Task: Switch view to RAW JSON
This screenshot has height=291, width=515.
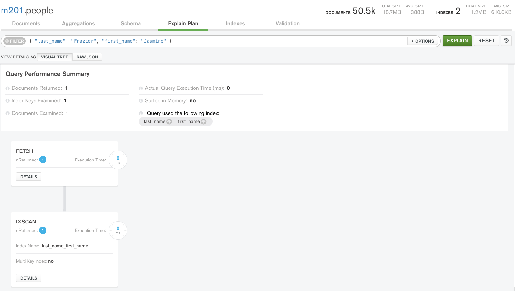Action: 87,57
